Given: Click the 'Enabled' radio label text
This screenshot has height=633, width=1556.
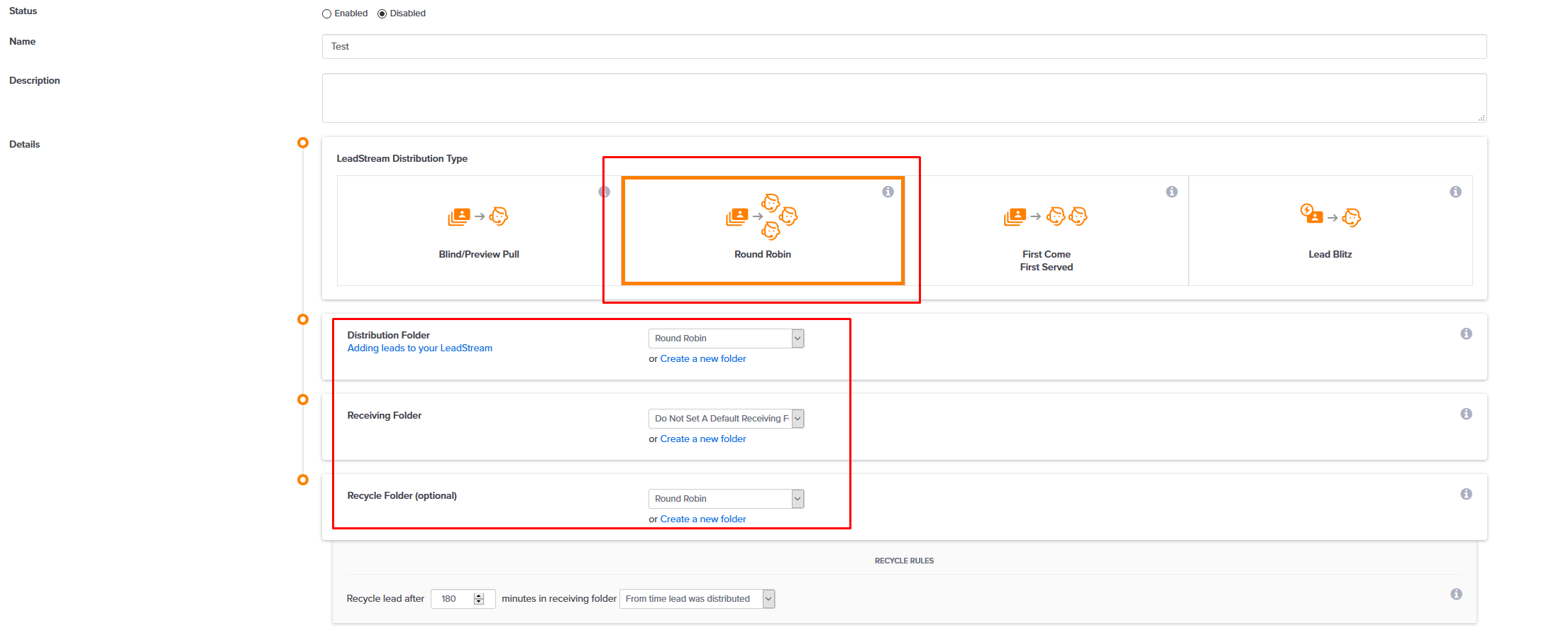Looking at the screenshot, I should (x=351, y=13).
